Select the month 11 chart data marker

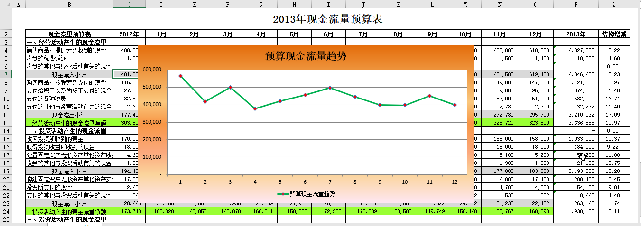[429, 96]
